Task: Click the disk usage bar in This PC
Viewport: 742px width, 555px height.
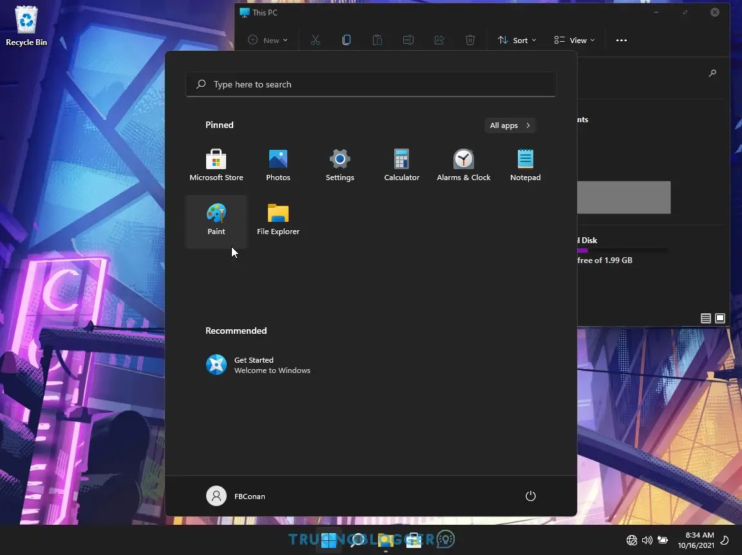Action: [x=622, y=250]
